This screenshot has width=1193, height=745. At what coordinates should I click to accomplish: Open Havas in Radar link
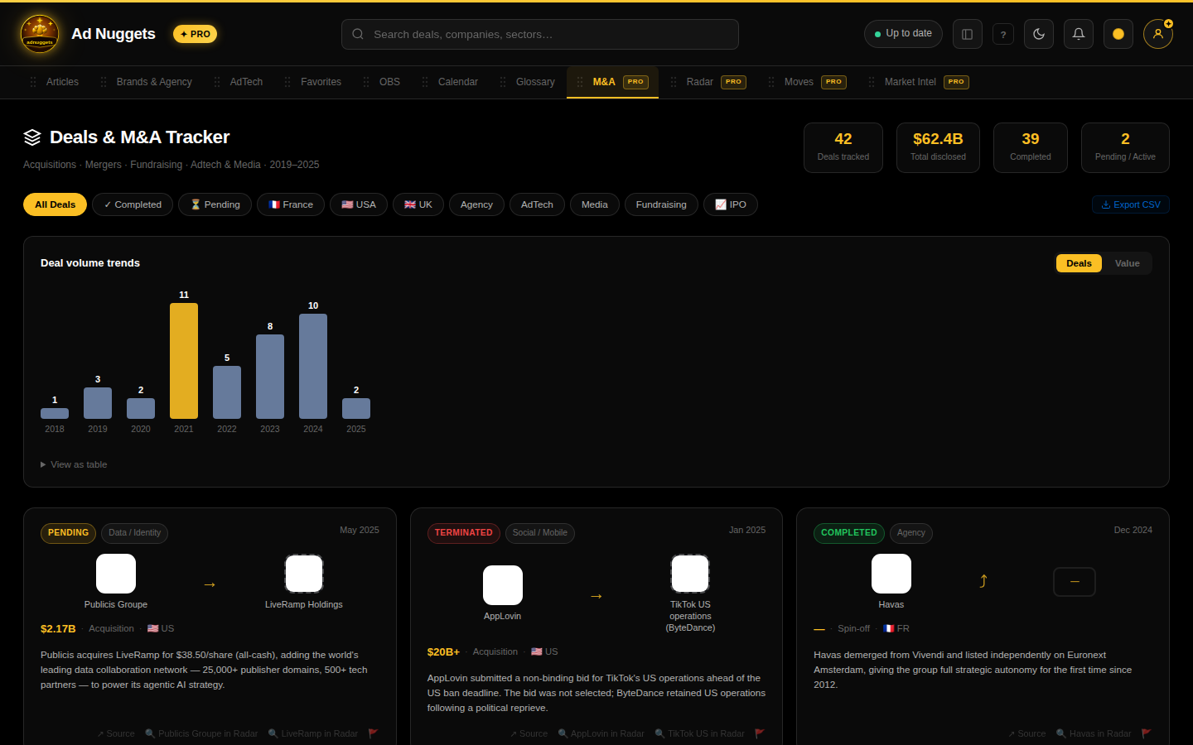pyautogui.click(x=1094, y=733)
